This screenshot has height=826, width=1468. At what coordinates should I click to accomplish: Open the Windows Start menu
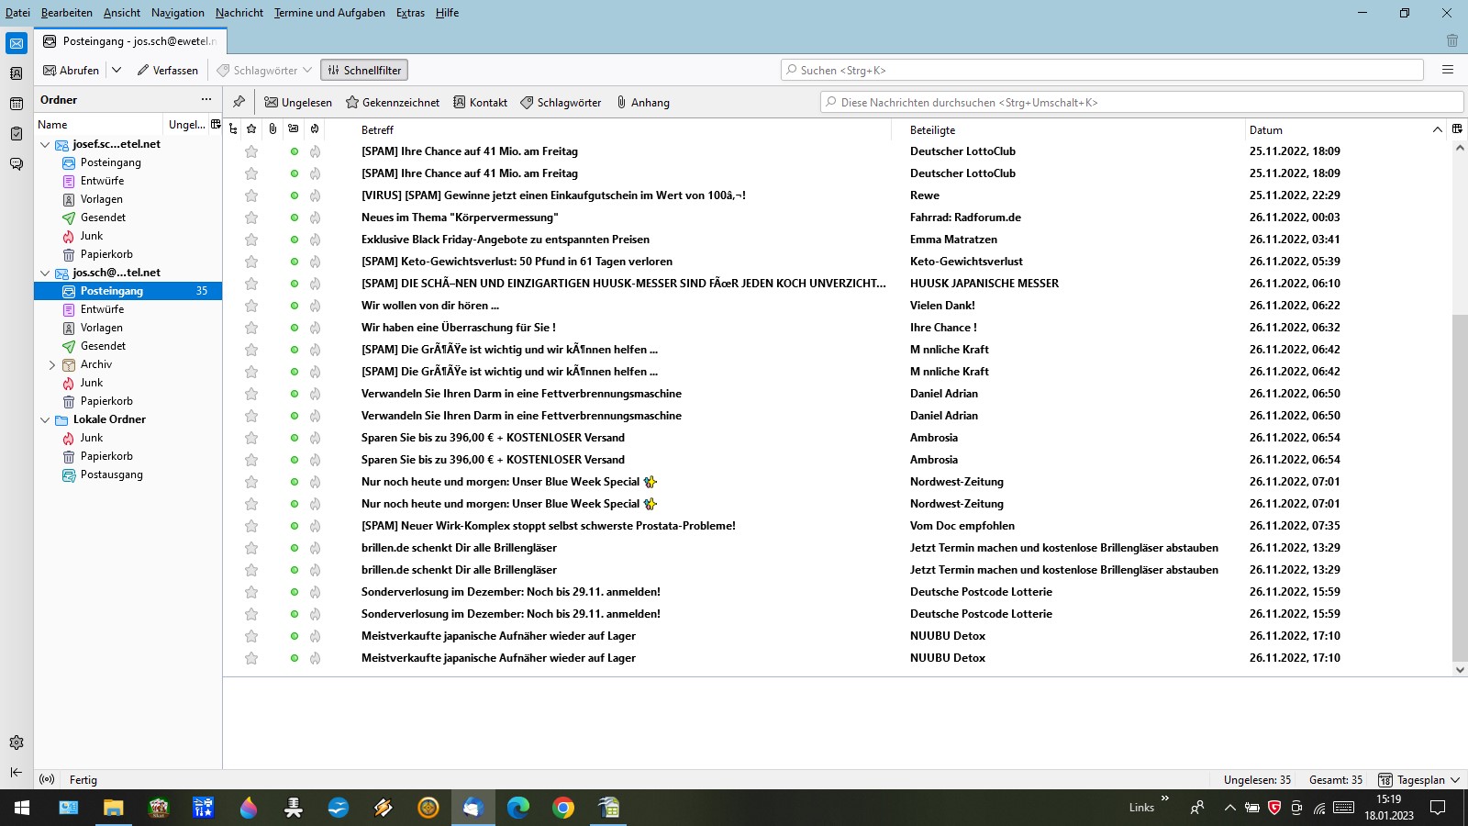[22, 808]
